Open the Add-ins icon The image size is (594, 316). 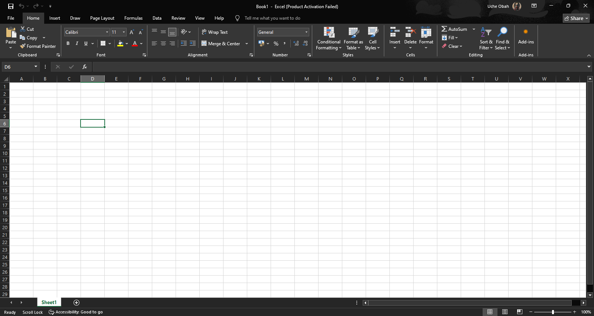(526, 32)
